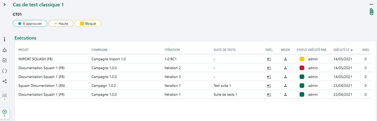Open the "À approuver" status dropdown capsule
The width and height of the screenshot is (377, 121).
30,24
